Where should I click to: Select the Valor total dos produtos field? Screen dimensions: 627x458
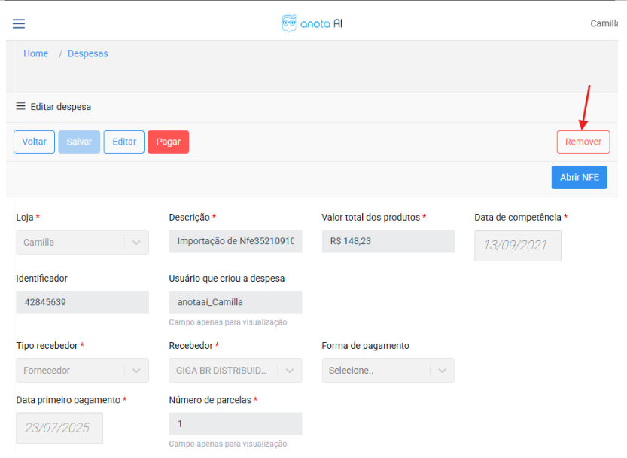pos(388,242)
